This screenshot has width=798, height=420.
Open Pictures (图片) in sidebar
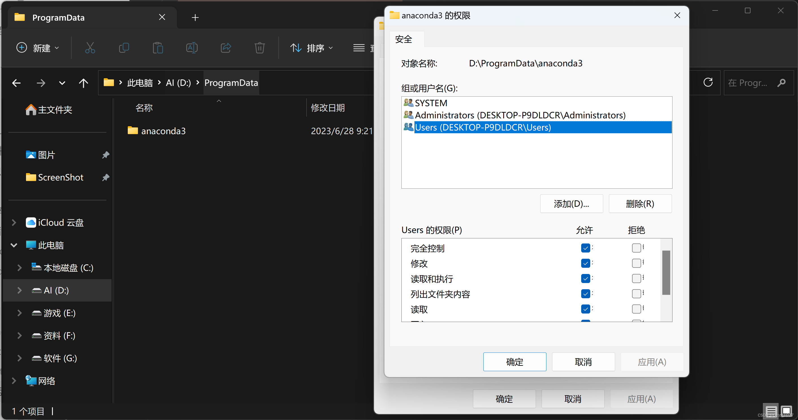coord(40,155)
